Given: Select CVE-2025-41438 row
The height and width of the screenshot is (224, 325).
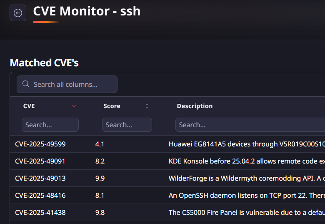Looking at the screenshot, I should (x=40, y=212).
